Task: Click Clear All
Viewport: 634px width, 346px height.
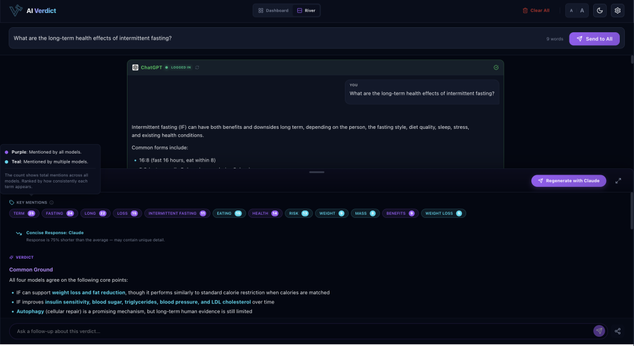Action: pyautogui.click(x=536, y=11)
